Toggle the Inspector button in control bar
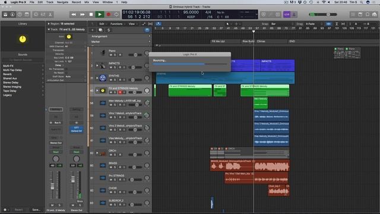380x214 pixels. [12, 14]
